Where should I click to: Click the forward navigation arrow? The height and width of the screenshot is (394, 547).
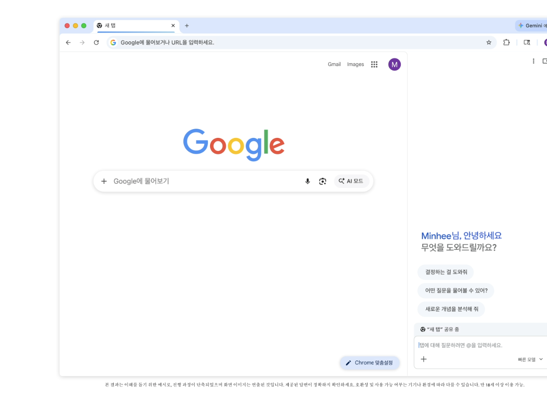(82, 42)
